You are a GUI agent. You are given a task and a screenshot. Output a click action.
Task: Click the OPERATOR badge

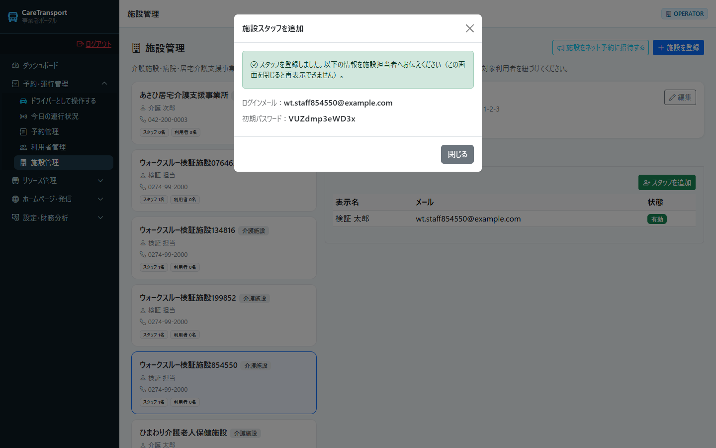(x=685, y=13)
